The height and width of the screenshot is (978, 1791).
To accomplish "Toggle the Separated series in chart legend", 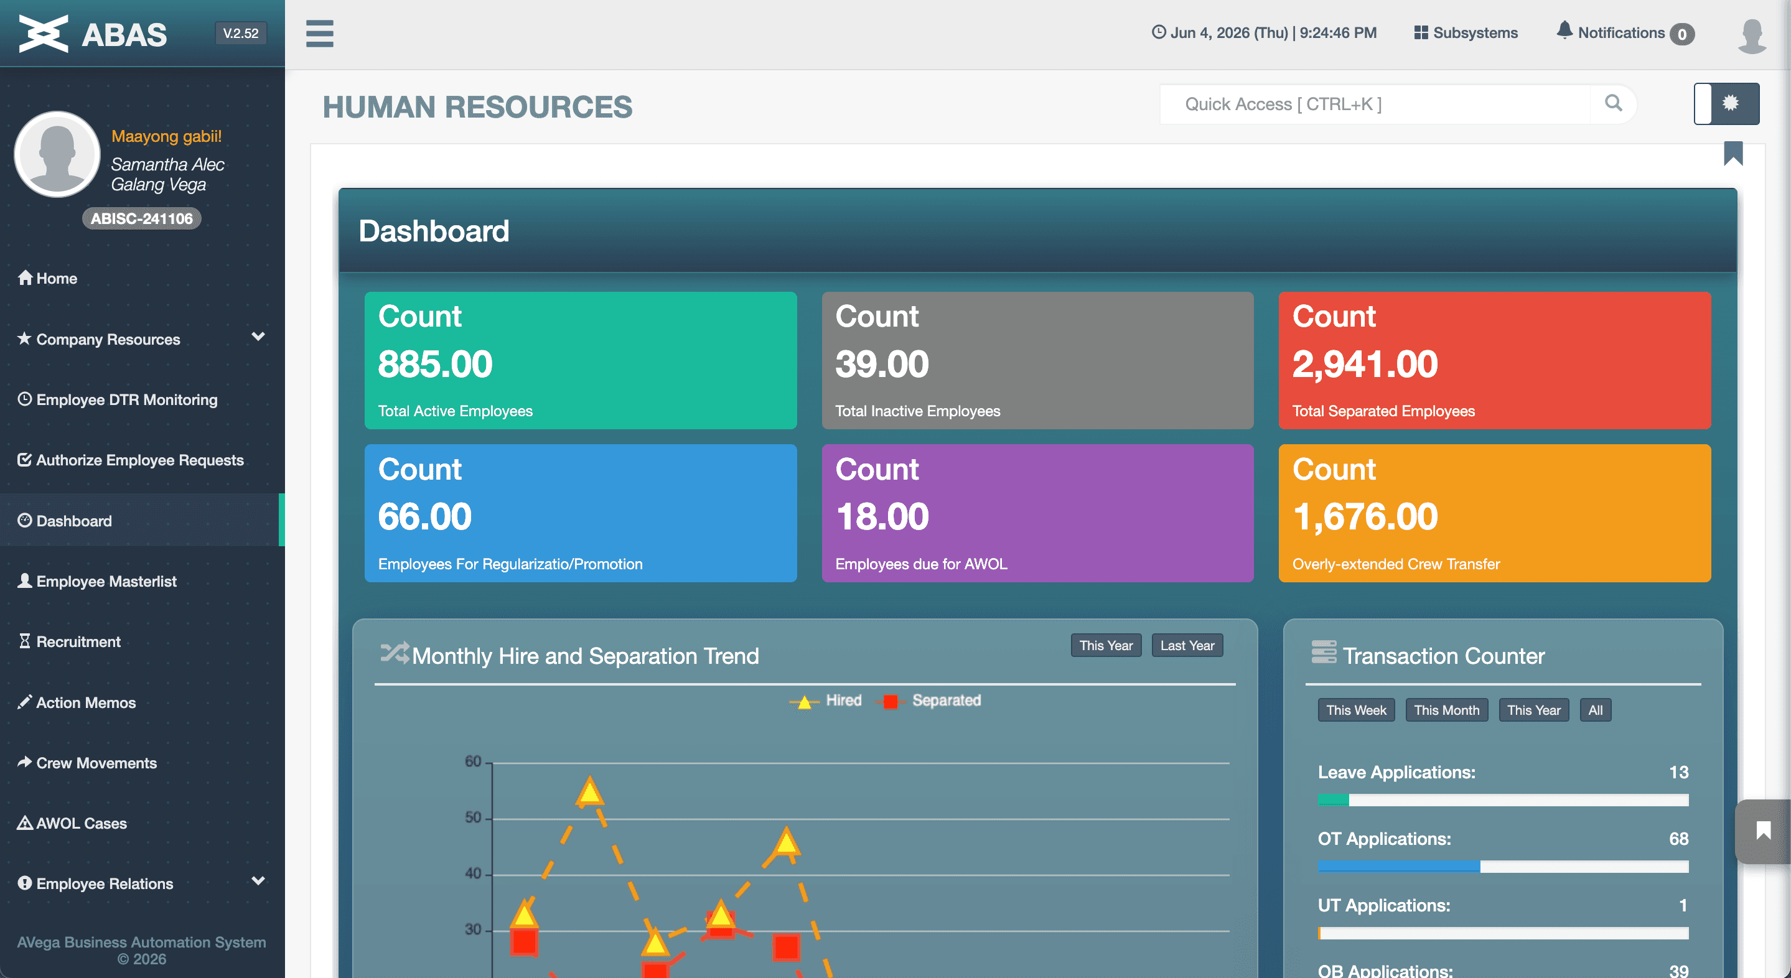I will click(x=928, y=701).
